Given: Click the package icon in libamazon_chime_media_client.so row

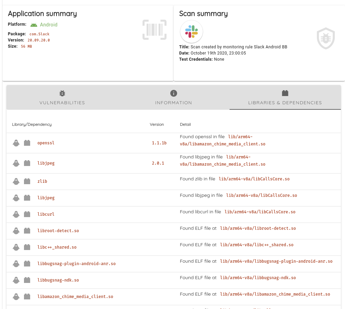Looking at the screenshot, I should (x=27, y=297).
